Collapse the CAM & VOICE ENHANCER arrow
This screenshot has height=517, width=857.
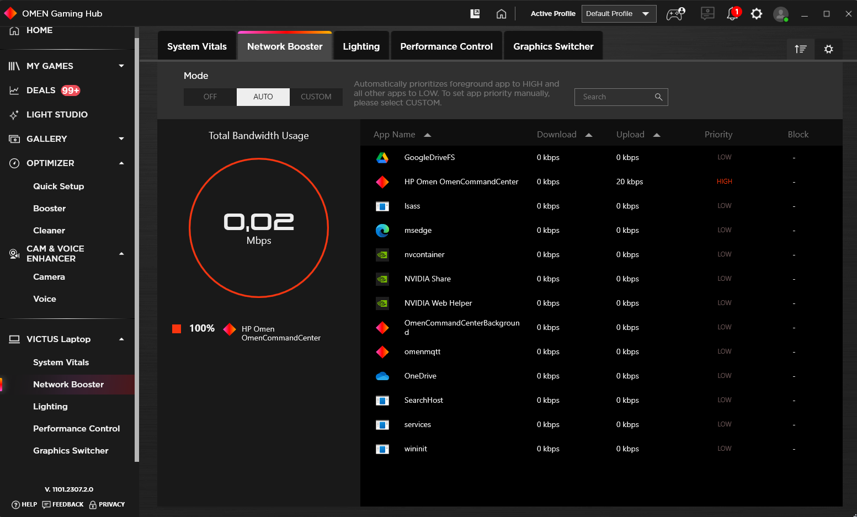coord(121,254)
